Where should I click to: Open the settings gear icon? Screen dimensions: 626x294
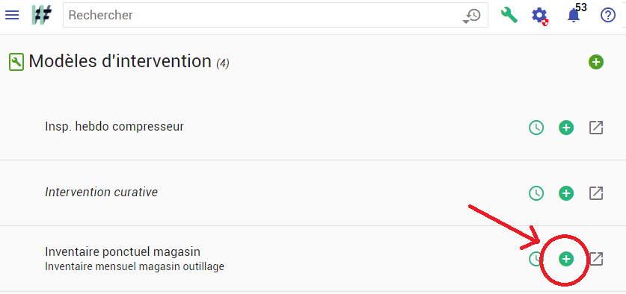pos(540,16)
